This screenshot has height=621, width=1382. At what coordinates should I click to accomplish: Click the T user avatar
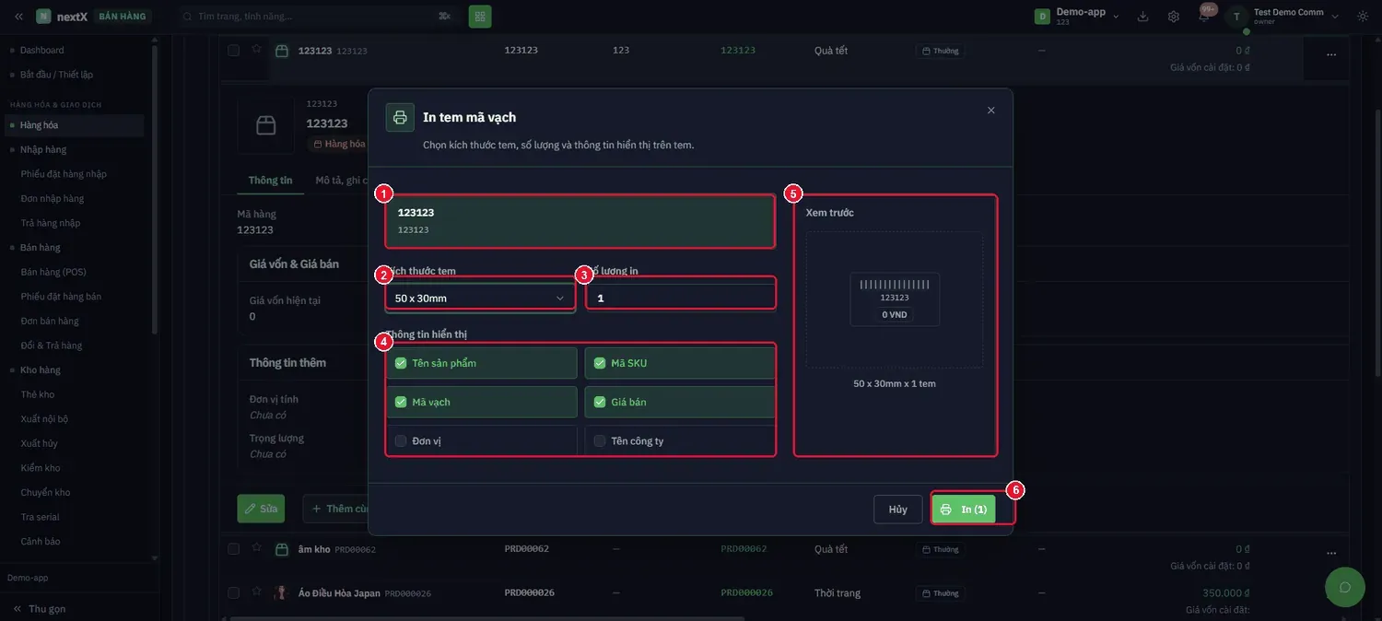[1236, 17]
